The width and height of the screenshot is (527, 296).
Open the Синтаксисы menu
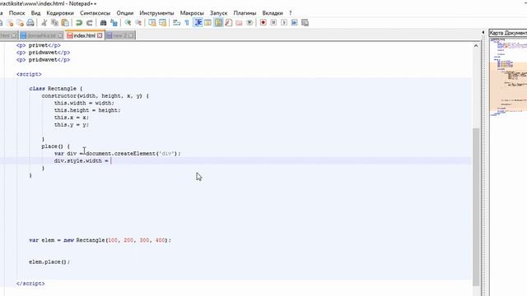point(96,13)
